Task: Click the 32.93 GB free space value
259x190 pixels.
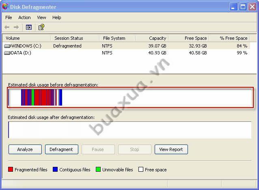Action: (198, 46)
